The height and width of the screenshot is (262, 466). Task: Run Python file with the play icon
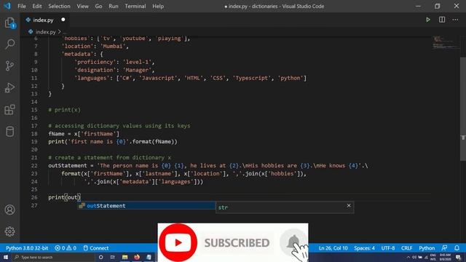(428, 20)
